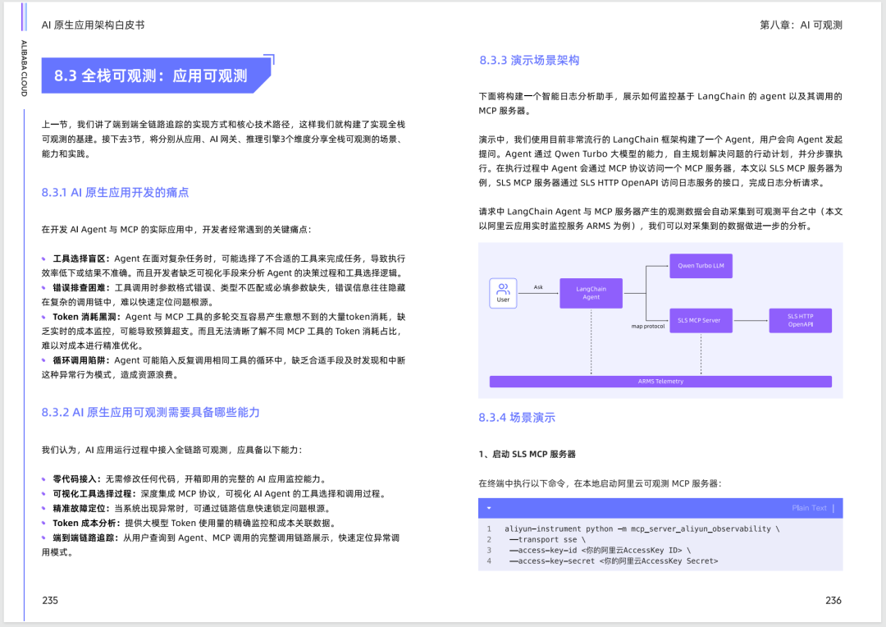This screenshot has height=627, width=886.
Task: Click the bold term 循环调用陷阱
Action: pyautogui.click(x=81, y=360)
